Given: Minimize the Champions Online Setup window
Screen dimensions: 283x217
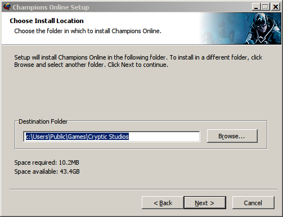Looking at the screenshot, I should pyautogui.click(x=256, y=7).
